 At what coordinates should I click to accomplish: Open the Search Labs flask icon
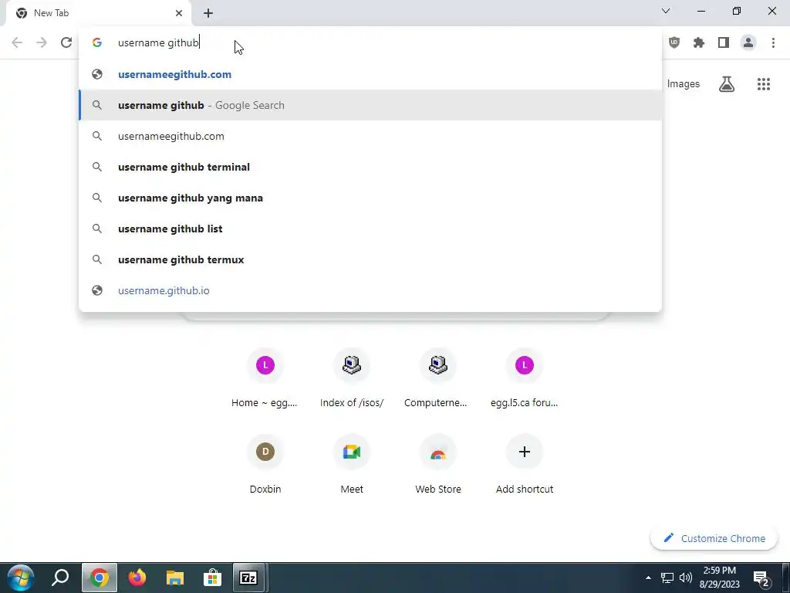pos(727,84)
